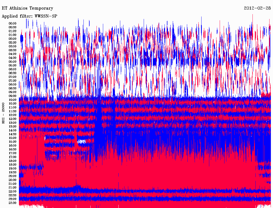Pick the 04:30 time row label
The image size is (273, 208).
13,58
